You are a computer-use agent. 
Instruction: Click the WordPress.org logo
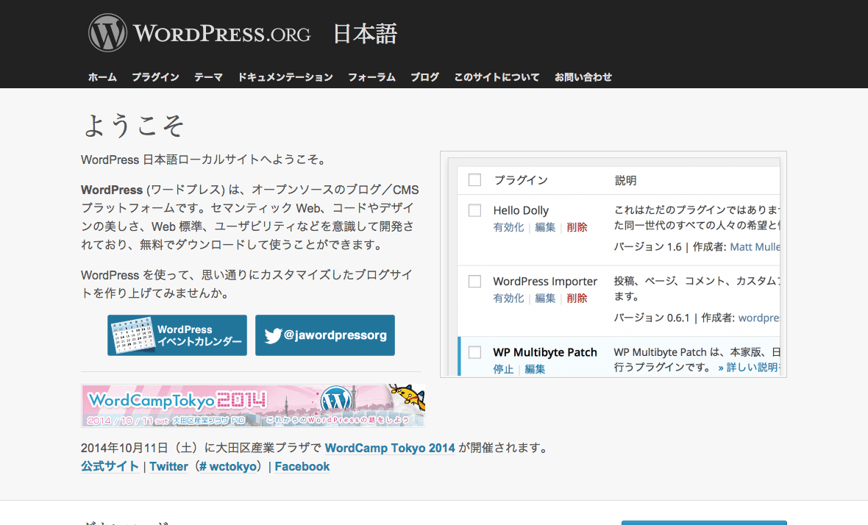(x=199, y=33)
